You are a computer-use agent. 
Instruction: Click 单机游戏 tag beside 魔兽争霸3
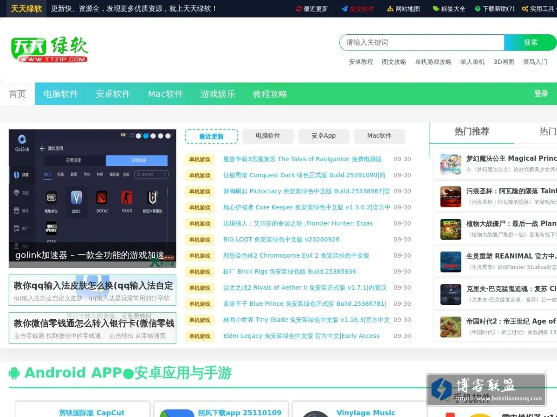point(200,159)
